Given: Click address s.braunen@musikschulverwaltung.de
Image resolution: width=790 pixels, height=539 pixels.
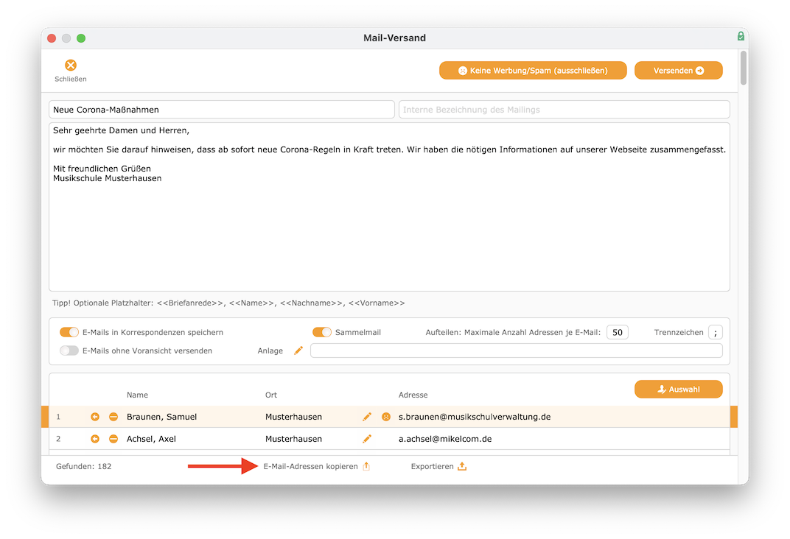Looking at the screenshot, I should 475,417.
